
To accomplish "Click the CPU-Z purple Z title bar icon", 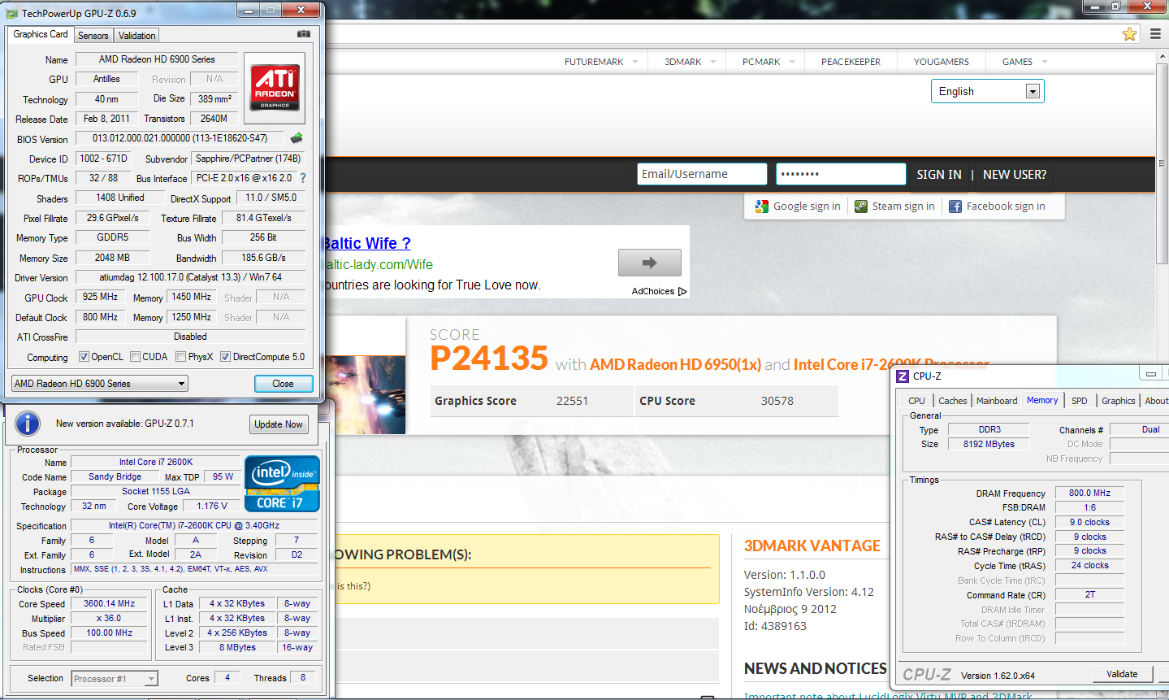I will [x=903, y=376].
